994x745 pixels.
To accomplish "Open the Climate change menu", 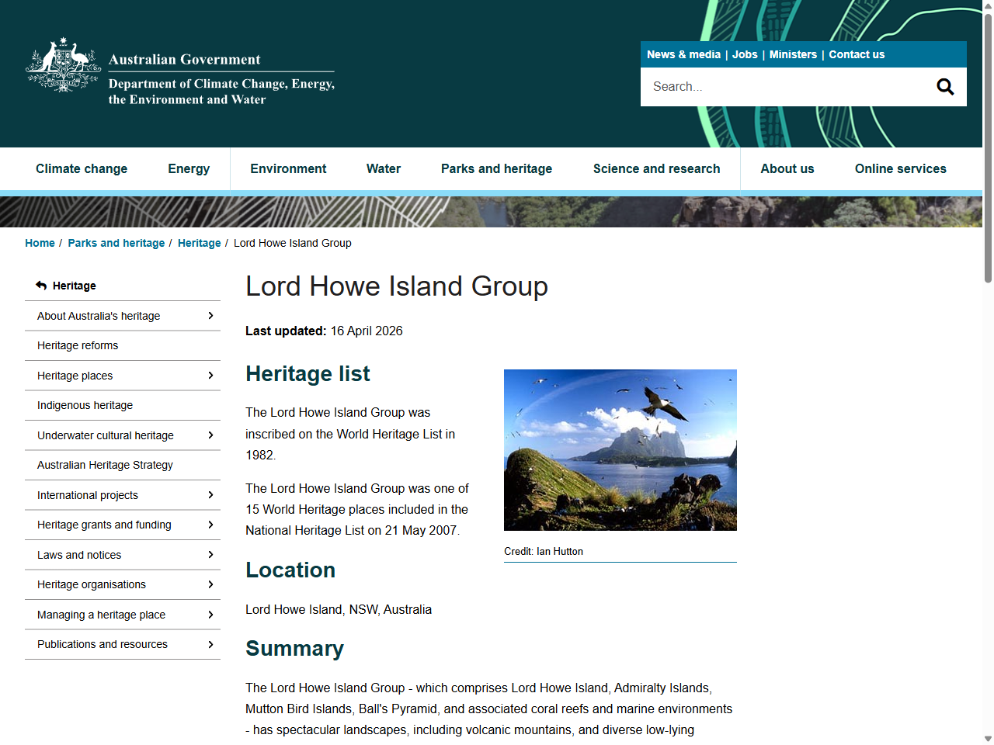I will 82,168.
